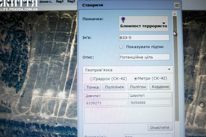Collapse the Геоприв'язка section
The width and height of the screenshot is (206, 137).
tap(169, 70)
